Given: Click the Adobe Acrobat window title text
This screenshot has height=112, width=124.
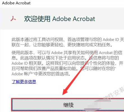Looking at the screenshot, I should pos(16,3).
